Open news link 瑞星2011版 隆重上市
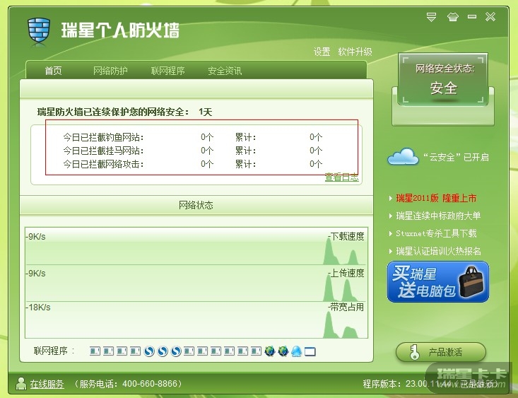This screenshot has height=398, width=518. (436, 199)
